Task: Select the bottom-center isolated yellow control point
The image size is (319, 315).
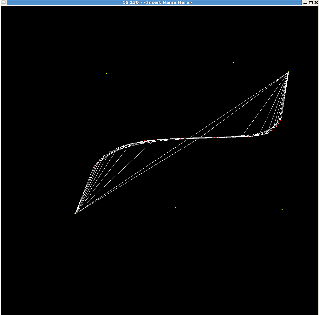Action: pos(176,208)
